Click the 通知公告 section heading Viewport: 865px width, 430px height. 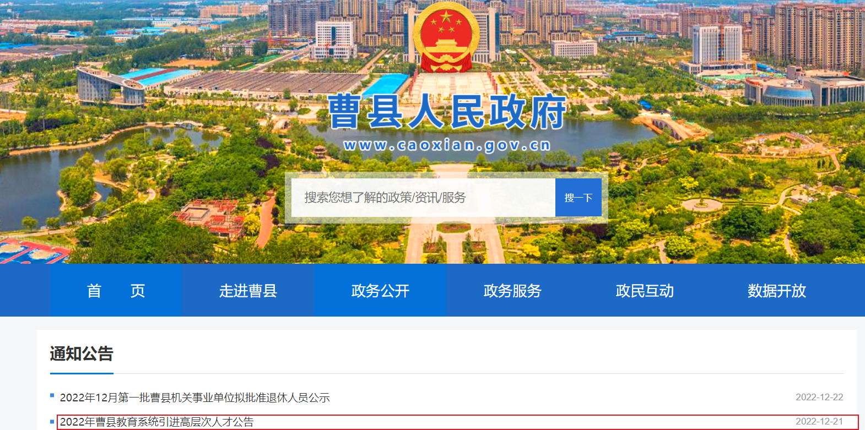(x=82, y=353)
